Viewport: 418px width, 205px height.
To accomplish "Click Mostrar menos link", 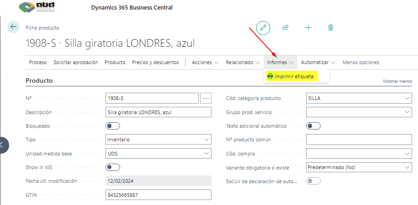I will coord(398,81).
